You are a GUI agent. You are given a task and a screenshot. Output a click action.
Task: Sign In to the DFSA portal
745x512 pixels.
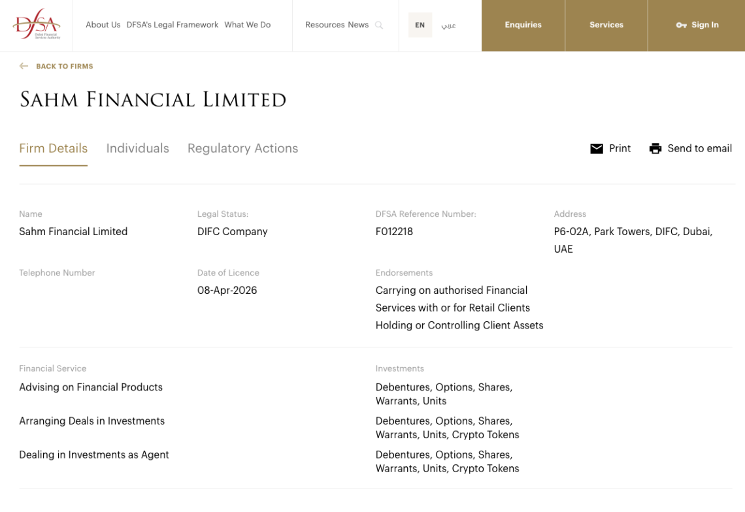(697, 25)
